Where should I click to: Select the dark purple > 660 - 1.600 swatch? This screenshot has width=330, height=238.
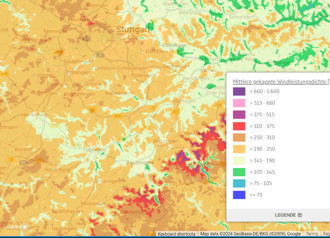239,92
